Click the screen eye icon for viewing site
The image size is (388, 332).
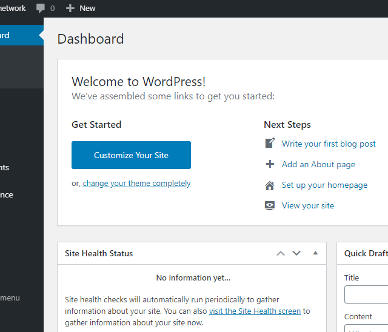point(270,205)
